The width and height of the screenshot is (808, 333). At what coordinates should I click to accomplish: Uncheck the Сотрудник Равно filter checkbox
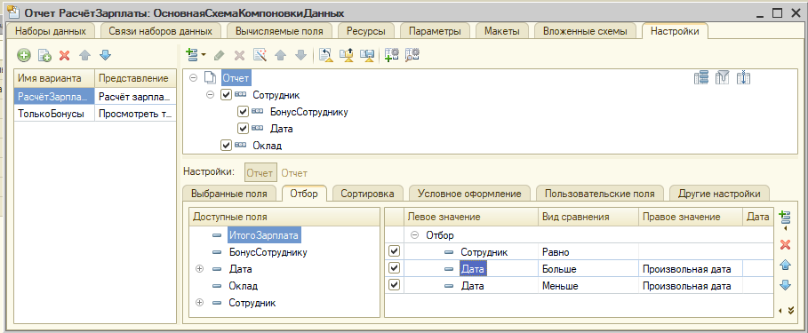pyautogui.click(x=394, y=251)
